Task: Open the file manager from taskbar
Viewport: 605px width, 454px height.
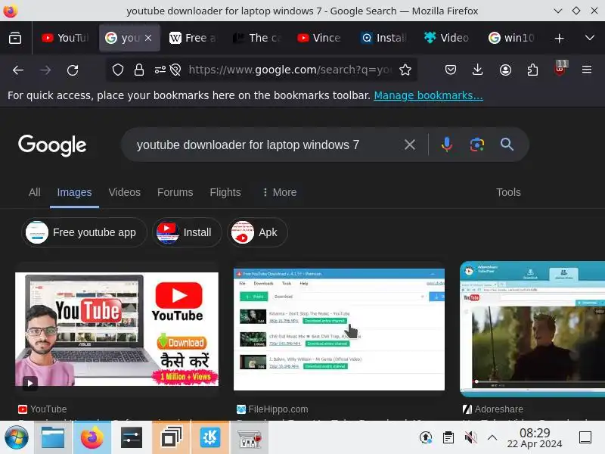Action: pos(53,437)
